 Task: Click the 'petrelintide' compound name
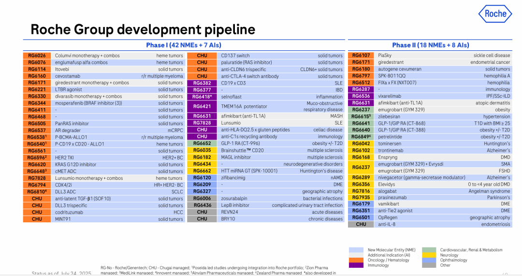coord(390,137)
